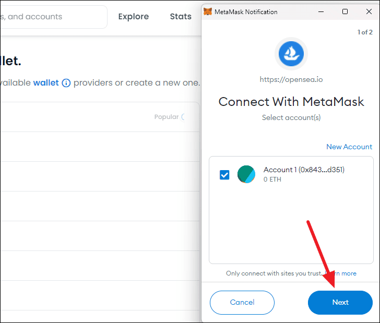Focus the search accounts input field
The height and width of the screenshot is (323, 380).
(53, 17)
